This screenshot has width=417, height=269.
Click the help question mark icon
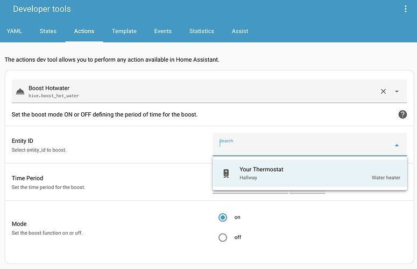tap(402, 114)
